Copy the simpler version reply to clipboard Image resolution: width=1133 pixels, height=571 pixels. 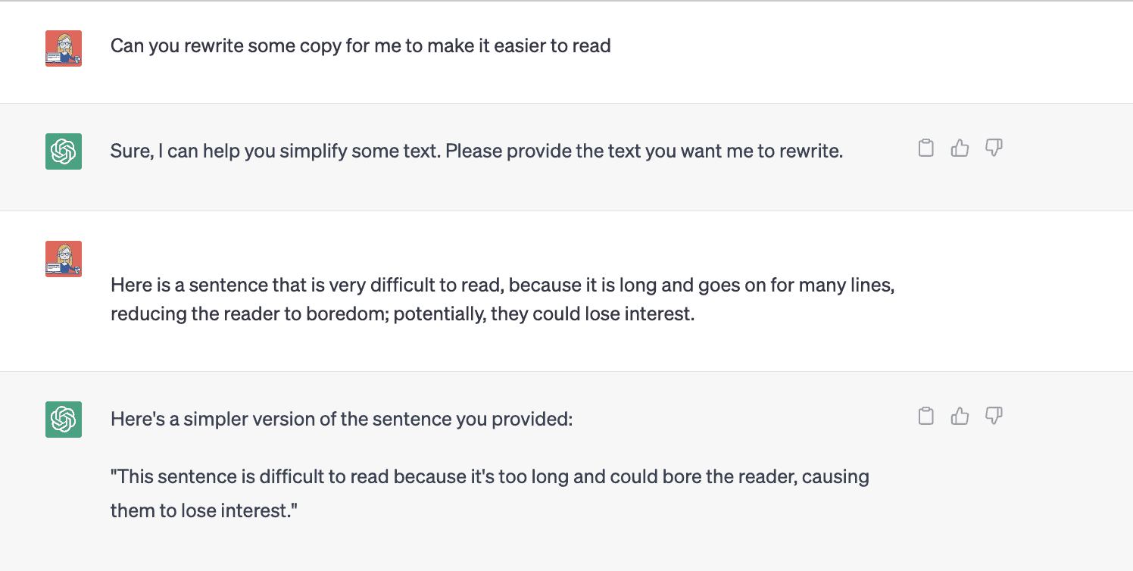pyautogui.click(x=925, y=416)
